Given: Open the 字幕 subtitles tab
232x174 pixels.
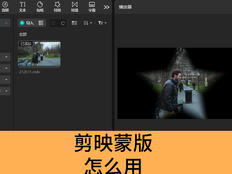Looking at the screenshot, I should pos(92,7).
